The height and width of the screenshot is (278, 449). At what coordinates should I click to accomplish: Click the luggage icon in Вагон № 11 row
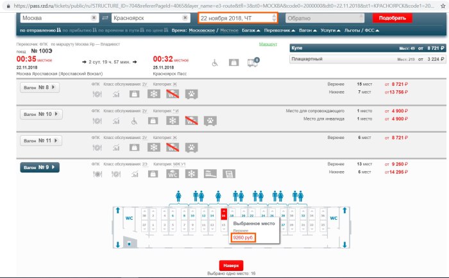click(134, 147)
